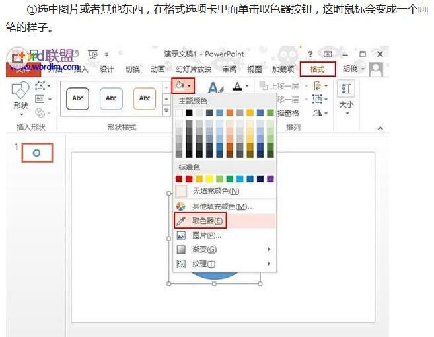The image size is (434, 337).
Task: Open the Customize Quick Access Toolbar arrow
Action: tap(106, 55)
